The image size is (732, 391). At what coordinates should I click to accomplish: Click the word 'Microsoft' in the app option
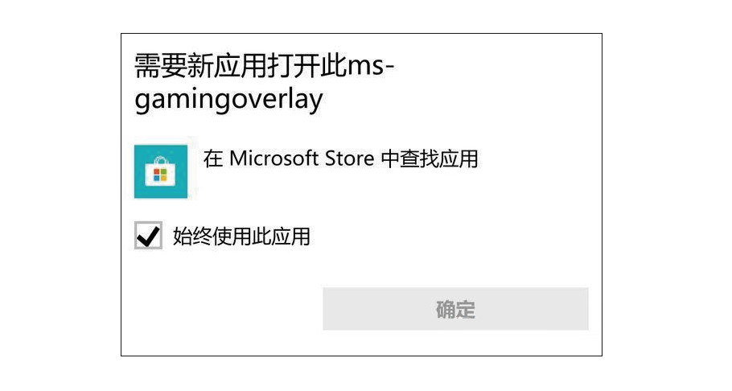273,158
